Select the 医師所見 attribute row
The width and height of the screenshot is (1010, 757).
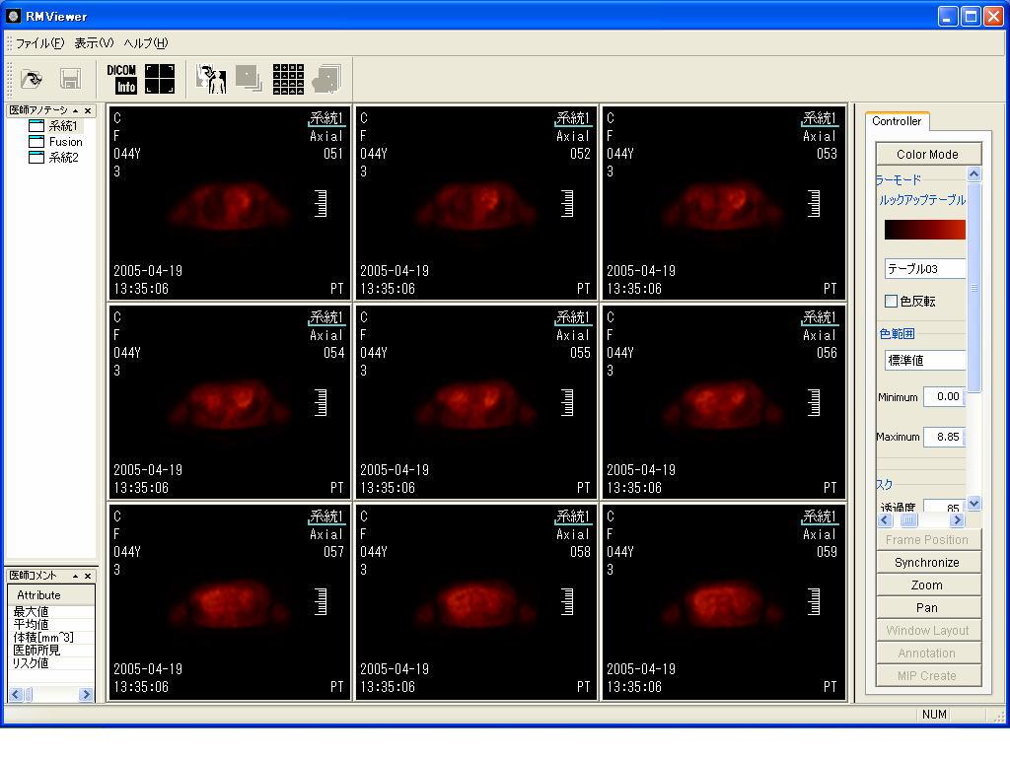pos(51,651)
